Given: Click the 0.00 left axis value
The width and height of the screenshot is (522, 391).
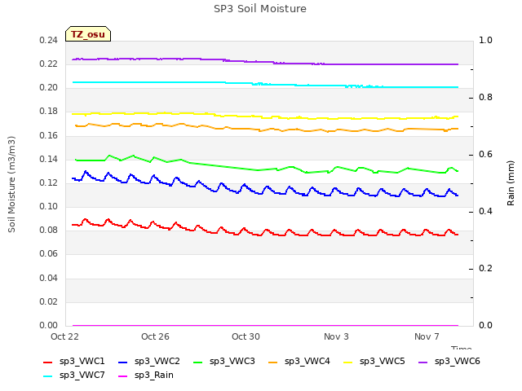Looking at the screenshot, I should click(49, 325).
